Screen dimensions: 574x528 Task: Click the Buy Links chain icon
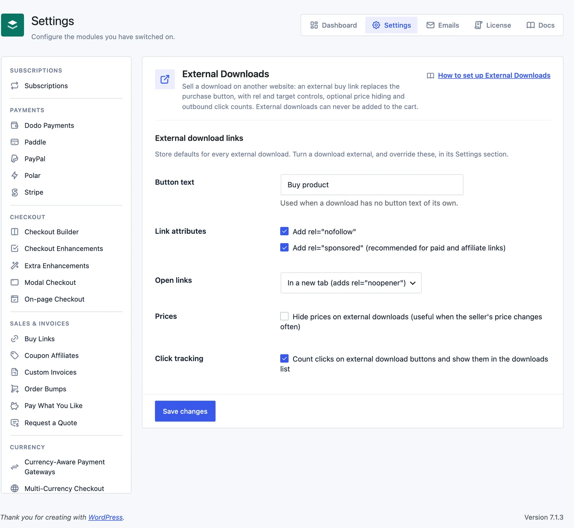(15, 339)
